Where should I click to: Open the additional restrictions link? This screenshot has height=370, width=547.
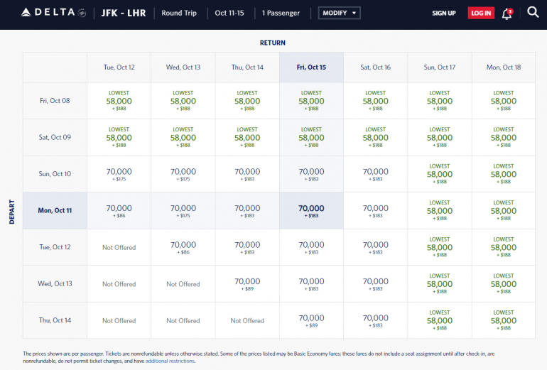170,361
